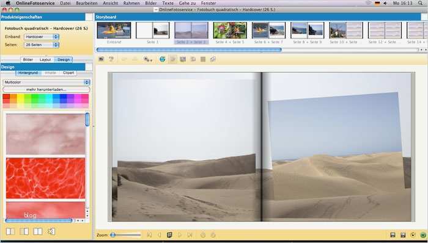Open the Fenster menu
This screenshot has height=243, width=428.
(x=208, y=3)
